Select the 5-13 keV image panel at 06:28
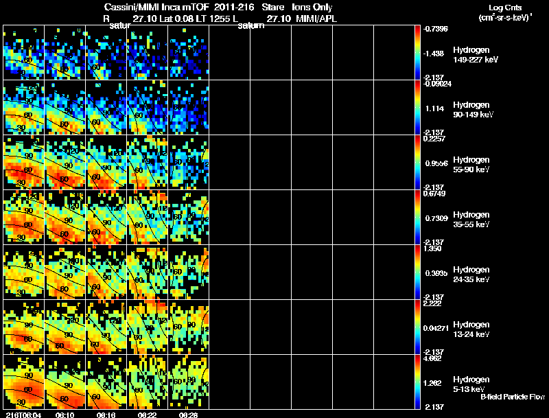Screen dimensions: 549x418 click(x=188, y=382)
